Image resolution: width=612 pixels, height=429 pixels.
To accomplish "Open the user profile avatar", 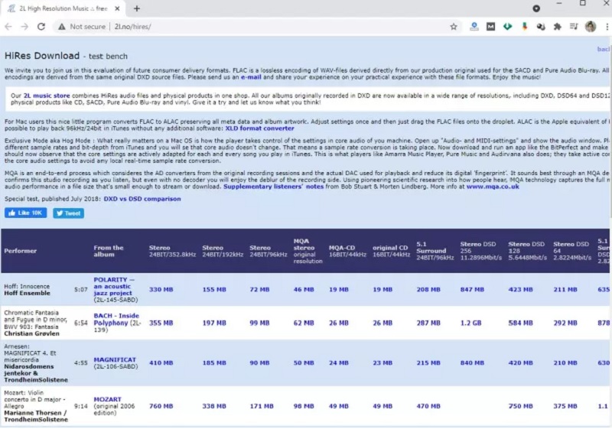I will coord(591,27).
